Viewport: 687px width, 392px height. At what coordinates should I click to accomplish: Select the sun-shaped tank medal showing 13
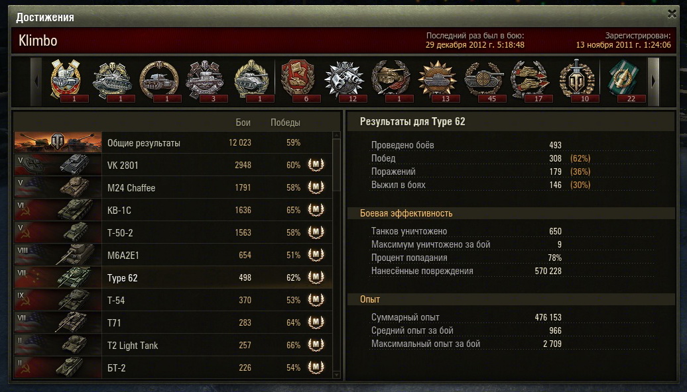point(437,81)
